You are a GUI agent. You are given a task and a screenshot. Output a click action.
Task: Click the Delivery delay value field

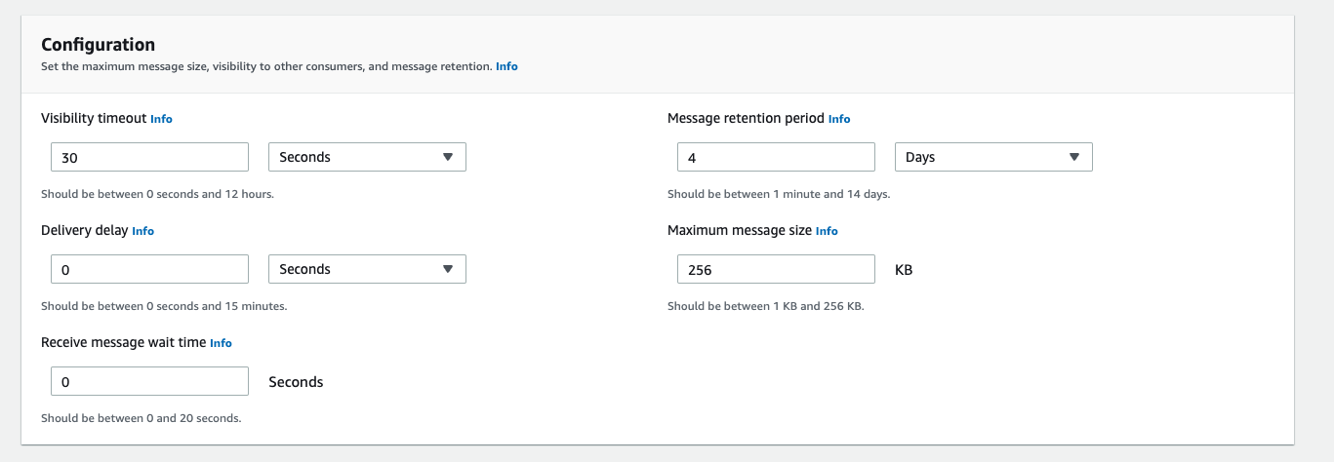(x=149, y=269)
